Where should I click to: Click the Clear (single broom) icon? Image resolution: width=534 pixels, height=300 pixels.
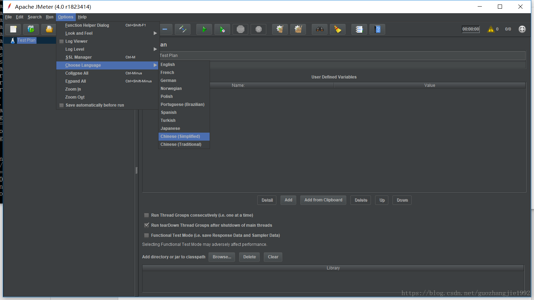280,29
